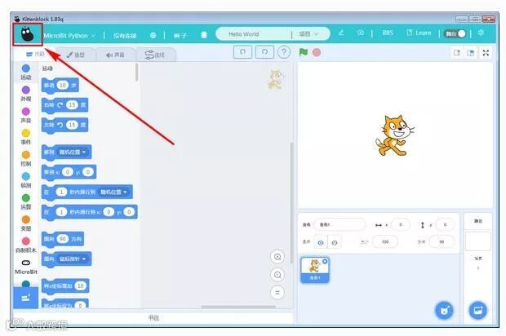
Task: Open the BBS forum link
Action: click(x=388, y=33)
